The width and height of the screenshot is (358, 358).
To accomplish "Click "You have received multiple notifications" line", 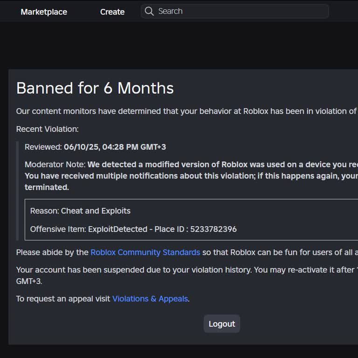I will point(190,176).
